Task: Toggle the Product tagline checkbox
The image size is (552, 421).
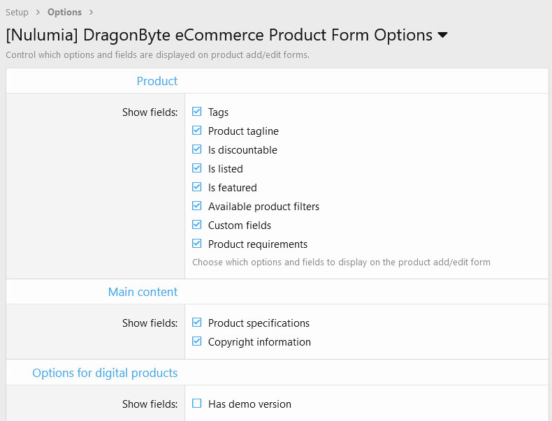Action: 197,131
